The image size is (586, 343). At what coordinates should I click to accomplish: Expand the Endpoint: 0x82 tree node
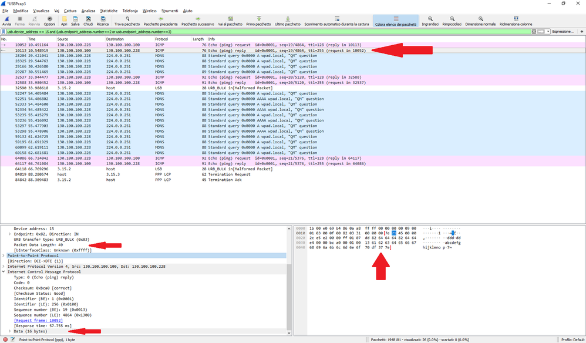click(10, 234)
